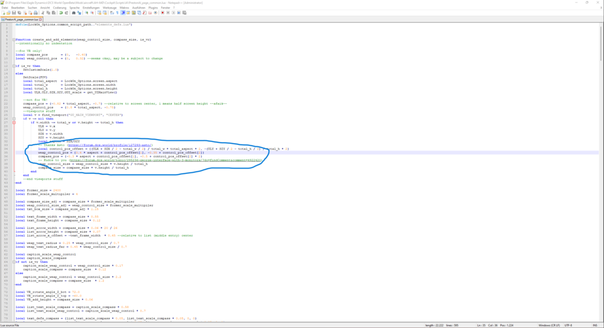Viewport: 604px width, 328px height.
Task: Click 'Windows (CR LF)' in status bar
Action: pos(549,326)
